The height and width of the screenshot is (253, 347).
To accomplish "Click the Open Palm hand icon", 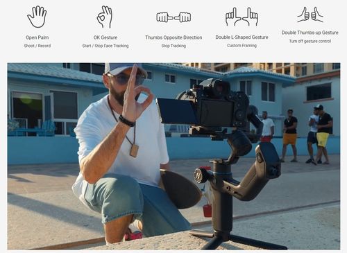I will (37, 17).
